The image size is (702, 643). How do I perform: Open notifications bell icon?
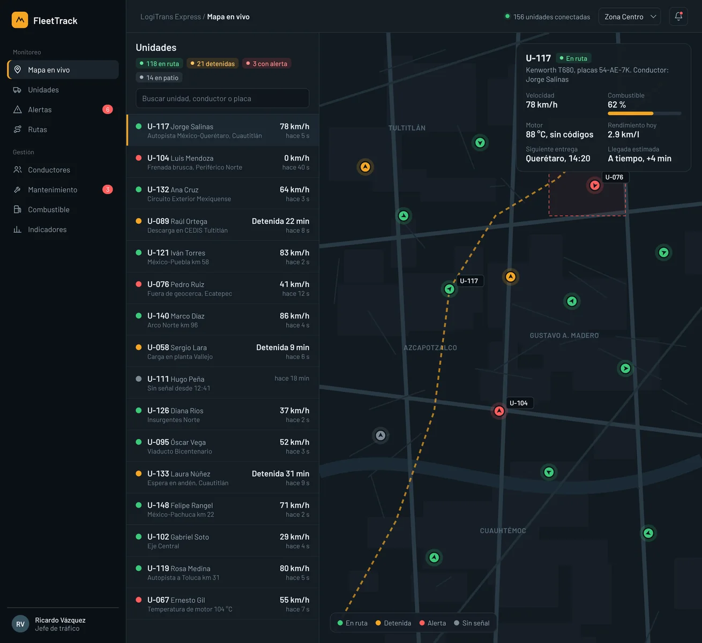678,17
